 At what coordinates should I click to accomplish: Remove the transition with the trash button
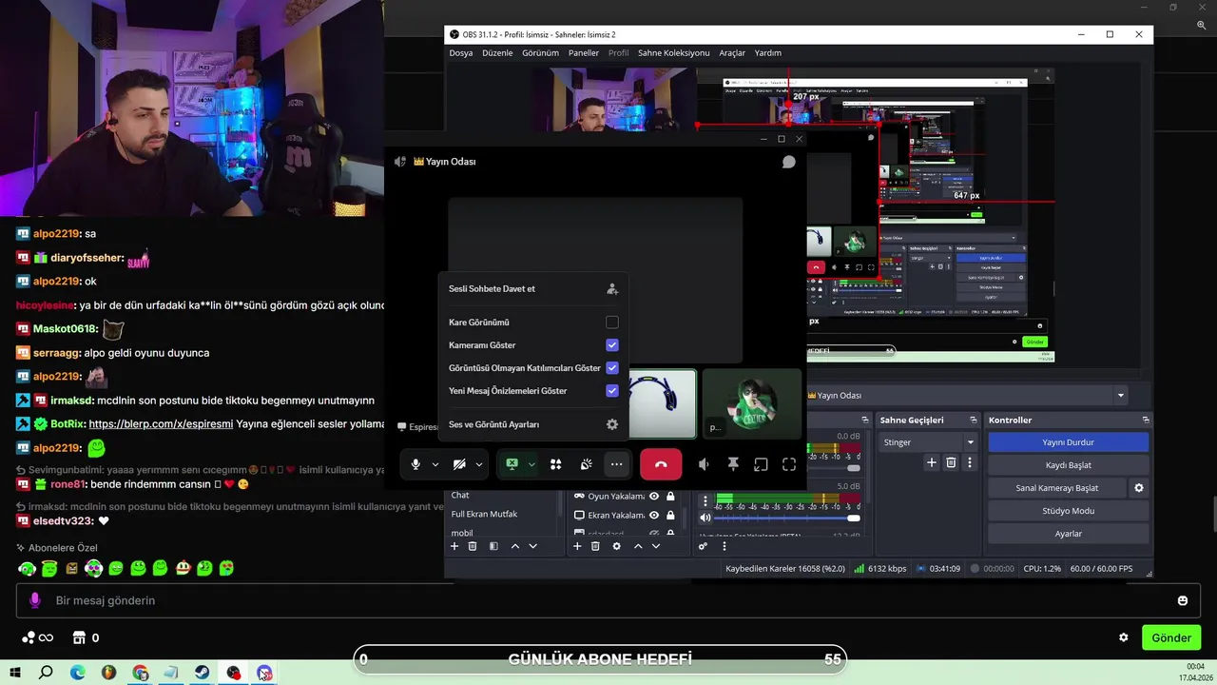coord(951,462)
